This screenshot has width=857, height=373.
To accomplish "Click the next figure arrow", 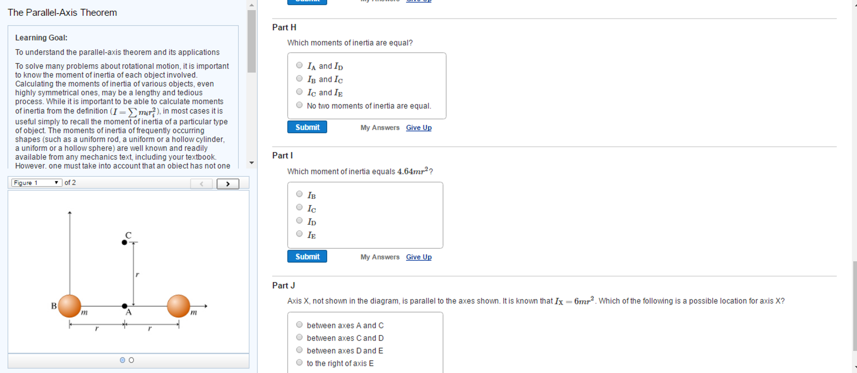I will click(x=228, y=183).
